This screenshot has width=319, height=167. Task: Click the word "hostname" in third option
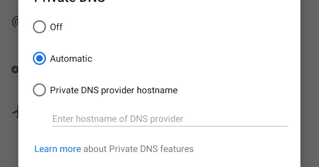click(157, 90)
